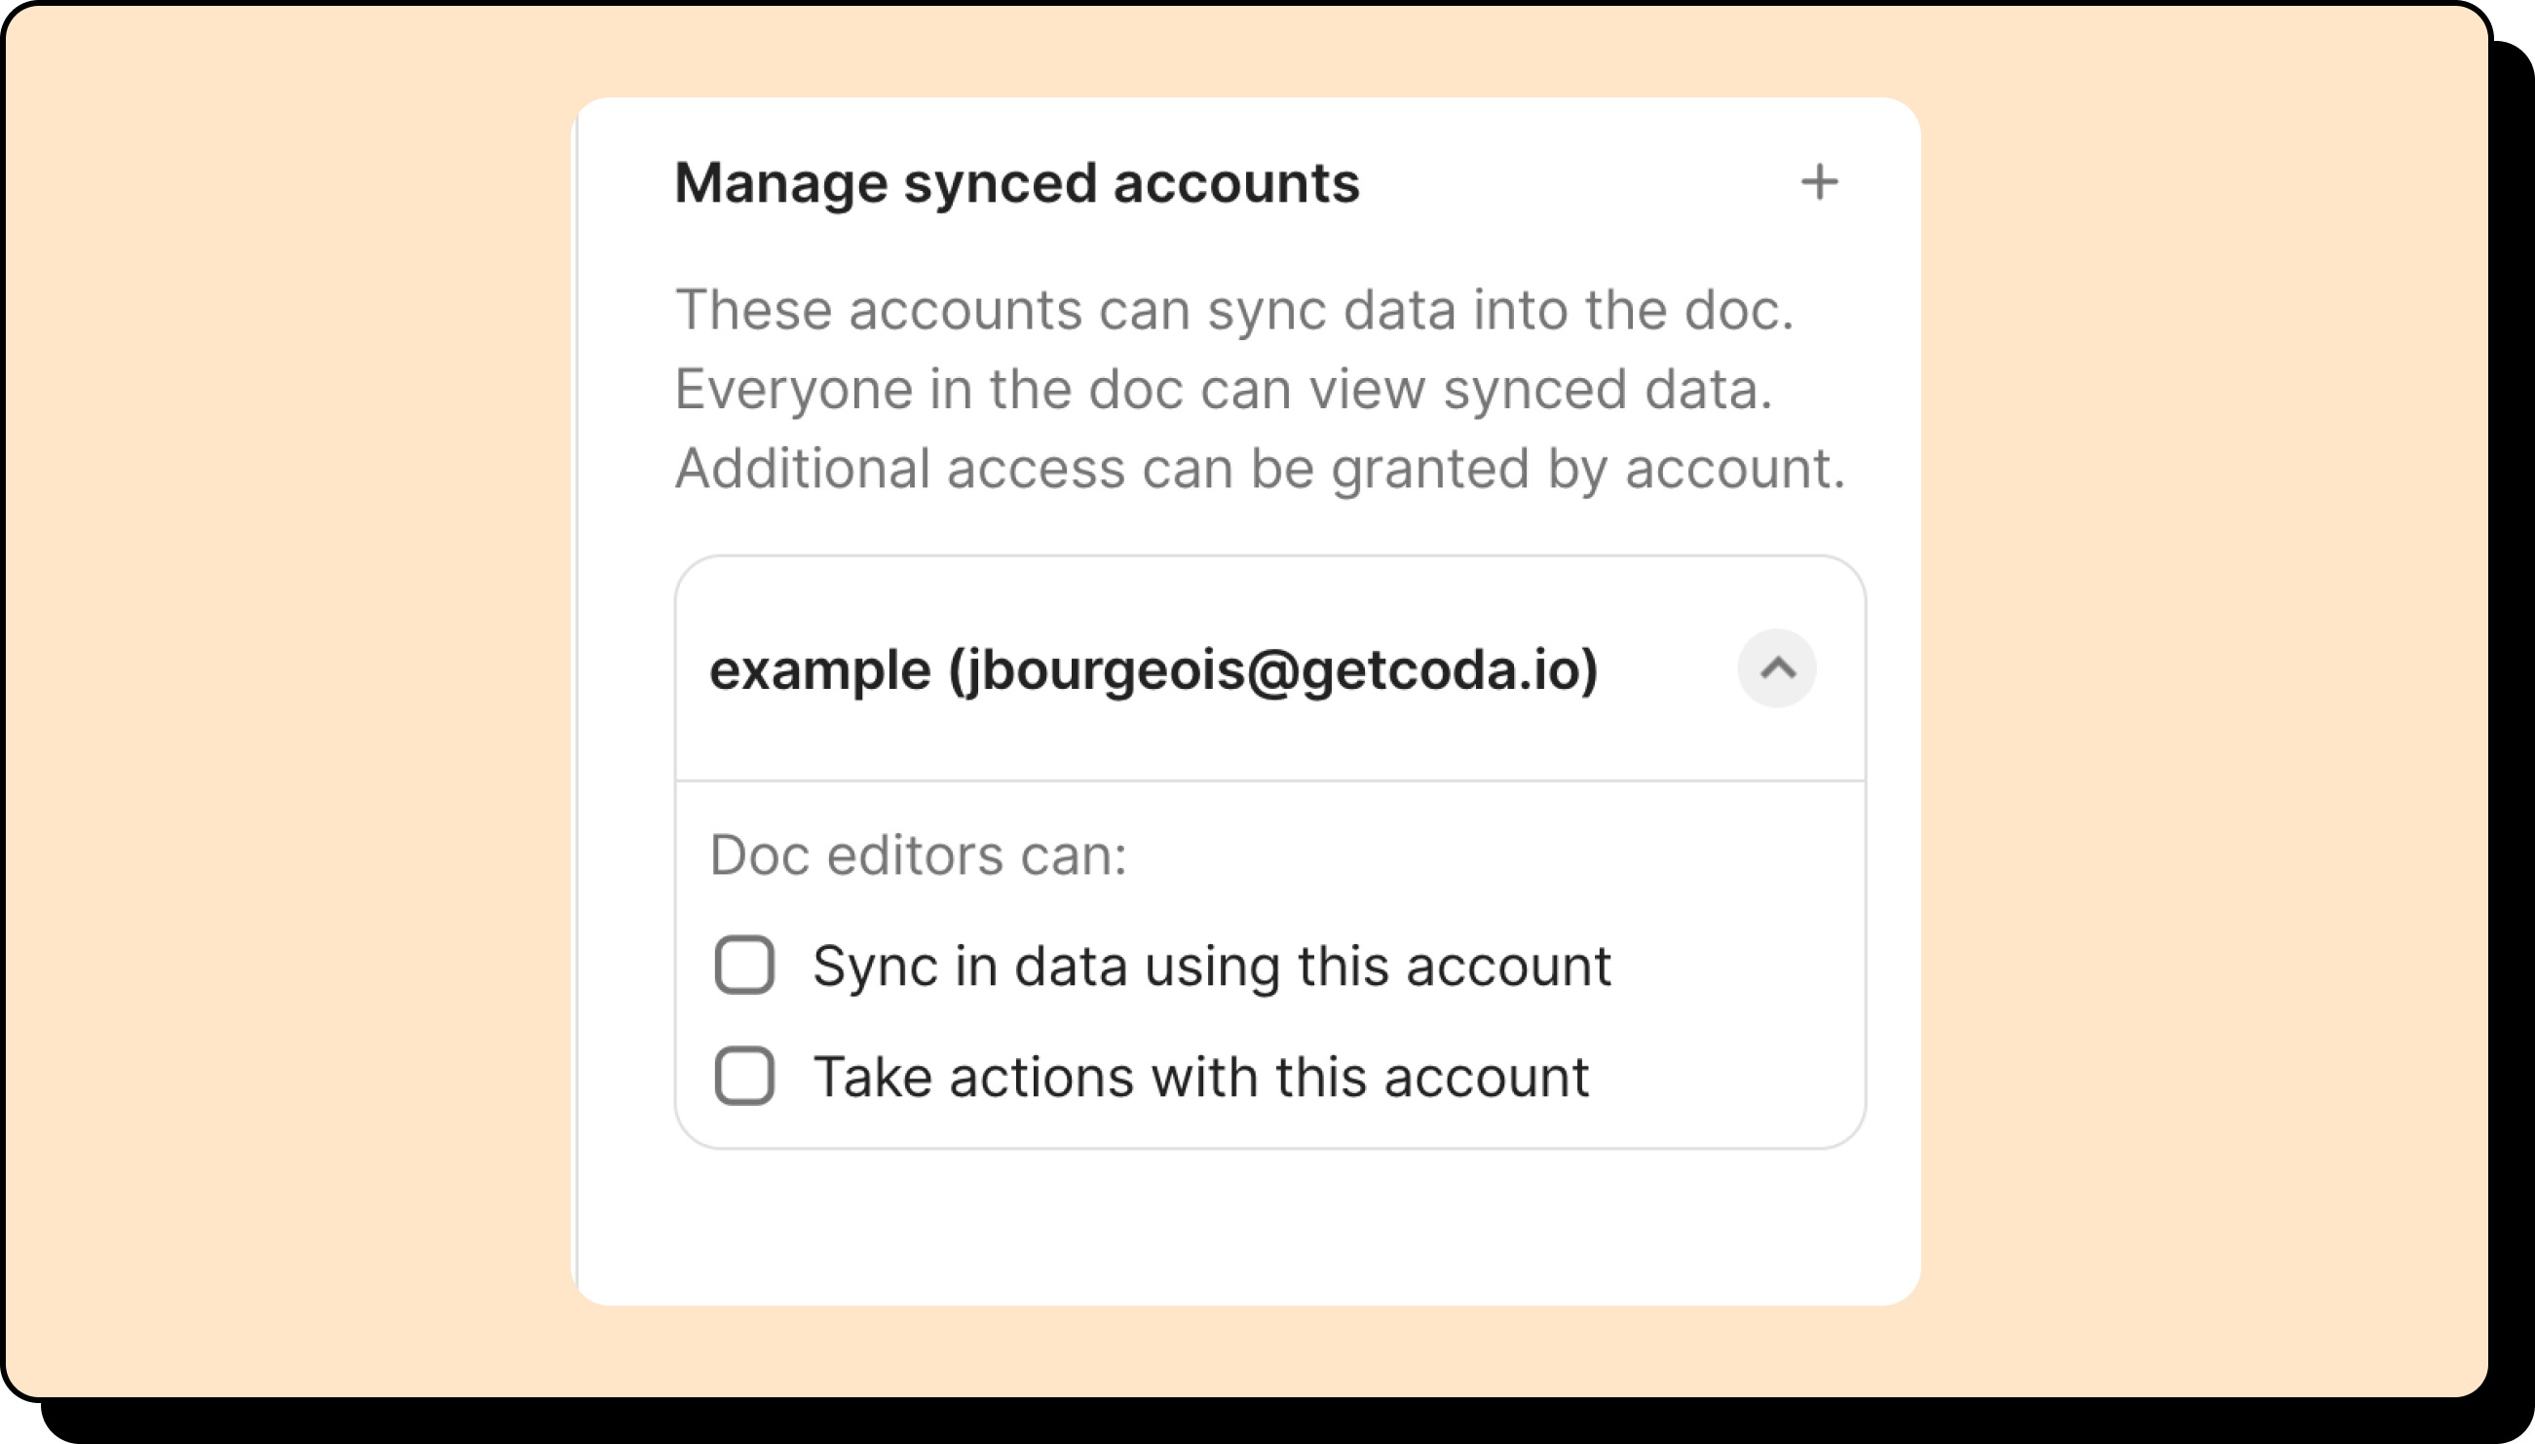Screen dimensions: 2535x1444
Task: Click 'These accounts can sync data' description line
Action: click(1233, 310)
